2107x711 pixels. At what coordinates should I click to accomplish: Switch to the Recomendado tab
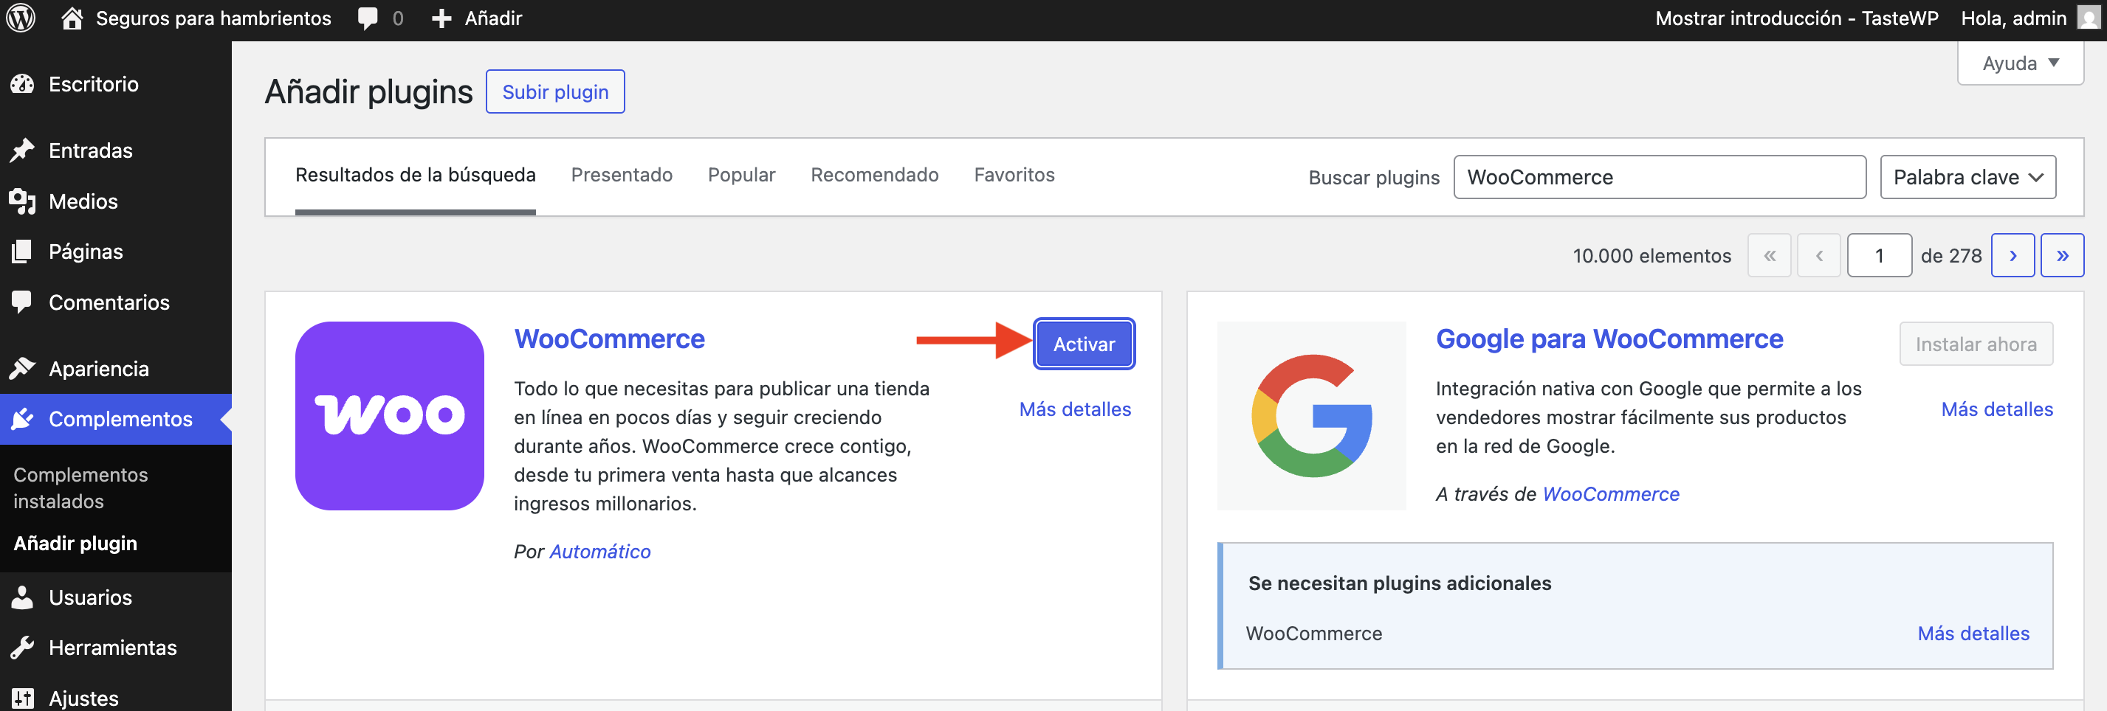[874, 175]
